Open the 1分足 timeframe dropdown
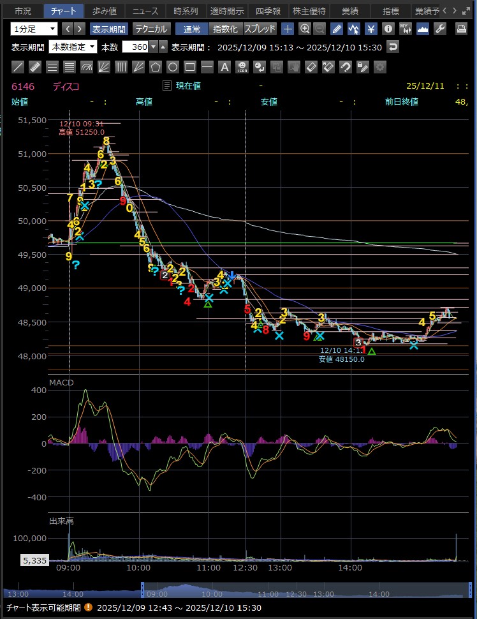Image resolution: width=477 pixels, height=619 pixels. tap(34, 29)
